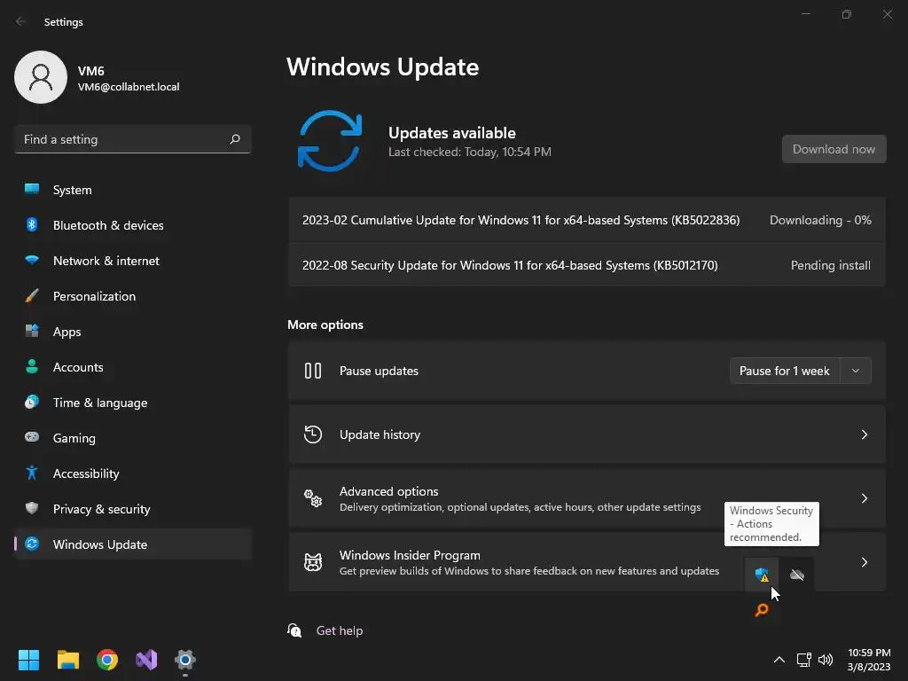Expand Update history chevron
The height and width of the screenshot is (681, 908).
pos(864,434)
